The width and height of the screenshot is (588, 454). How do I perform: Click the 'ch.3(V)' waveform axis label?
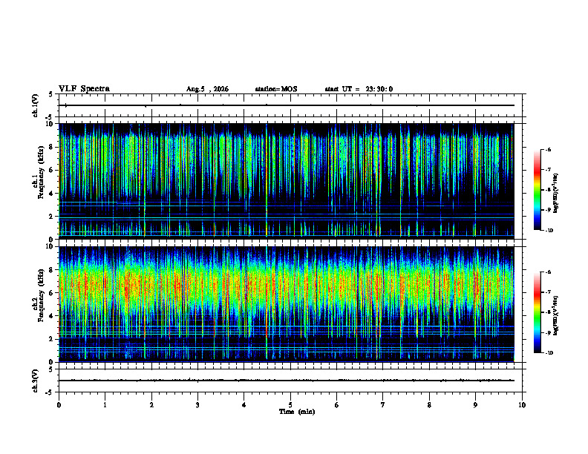pos(36,381)
